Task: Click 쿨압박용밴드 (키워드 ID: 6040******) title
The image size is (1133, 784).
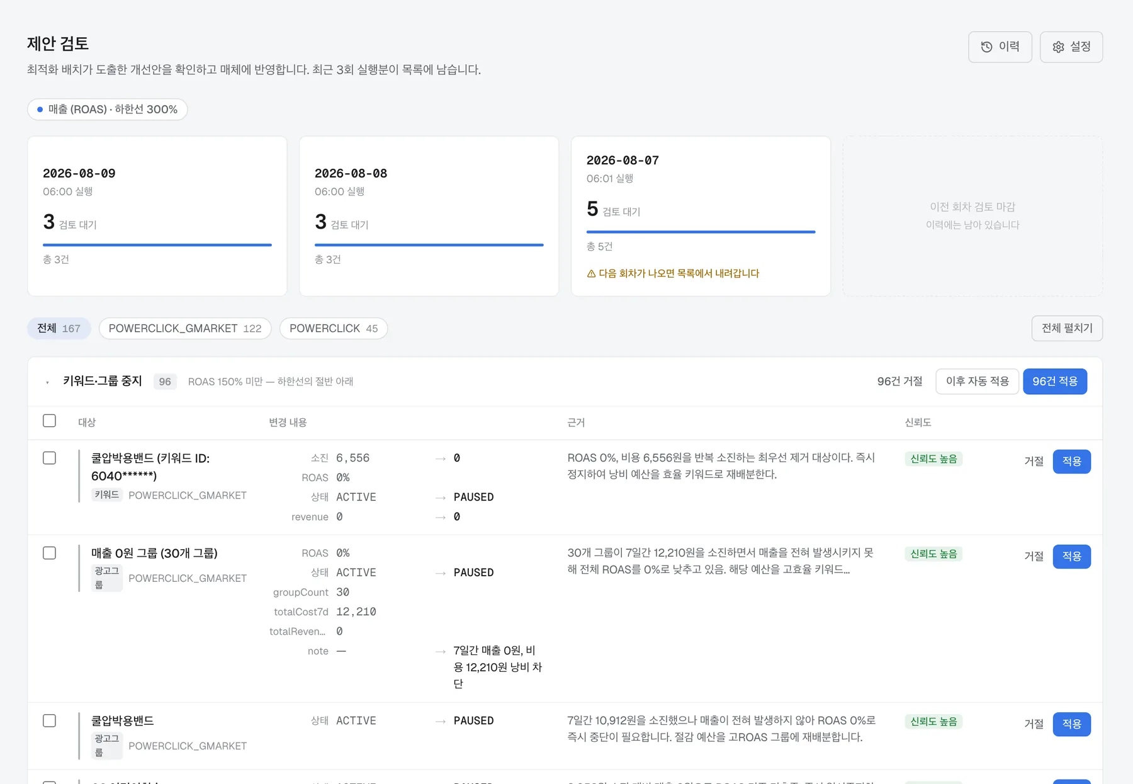Action: coord(150,467)
